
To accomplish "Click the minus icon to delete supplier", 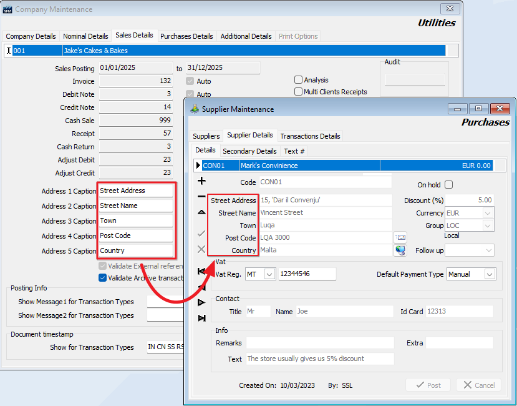I will tap(201, 197).
